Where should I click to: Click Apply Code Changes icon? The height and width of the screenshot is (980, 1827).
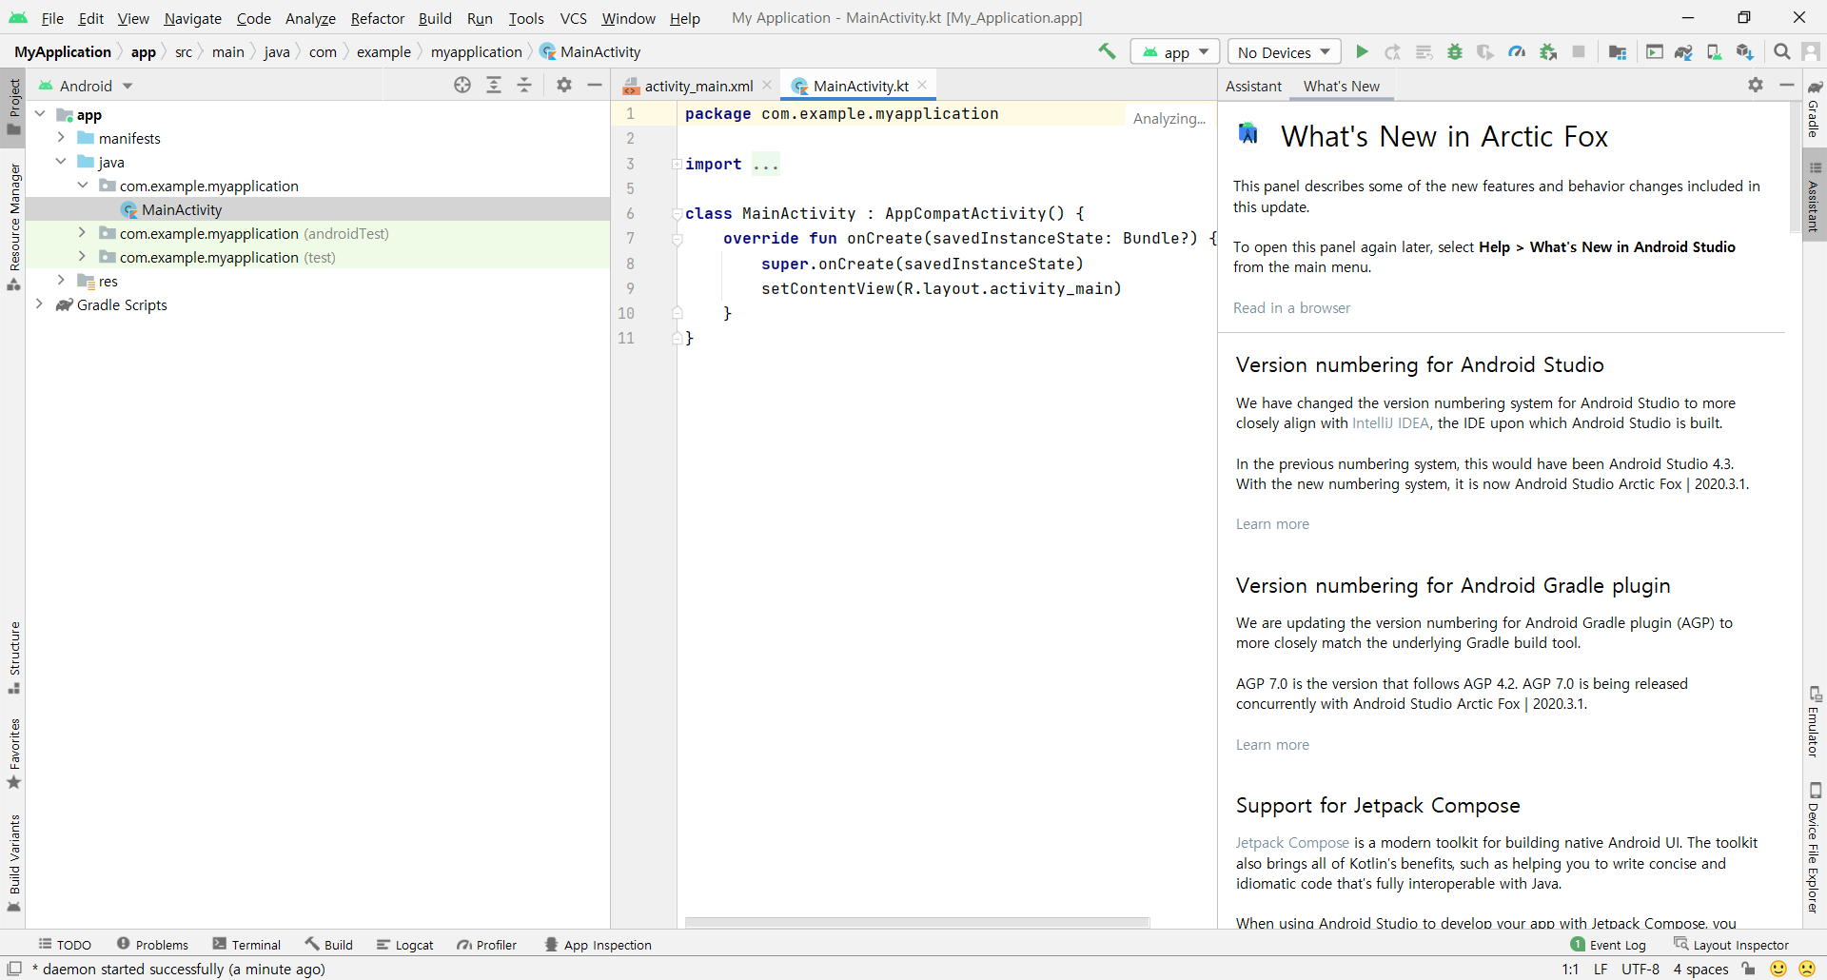click(x=1424, y=51)
